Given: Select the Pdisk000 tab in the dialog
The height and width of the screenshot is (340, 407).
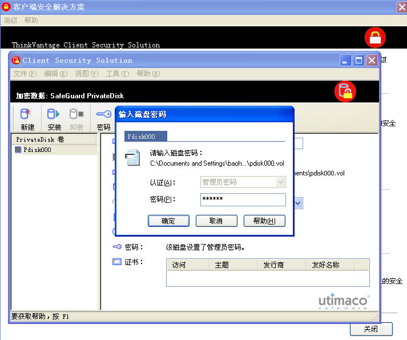Looking at the screenshot, I should pos(146,136).
